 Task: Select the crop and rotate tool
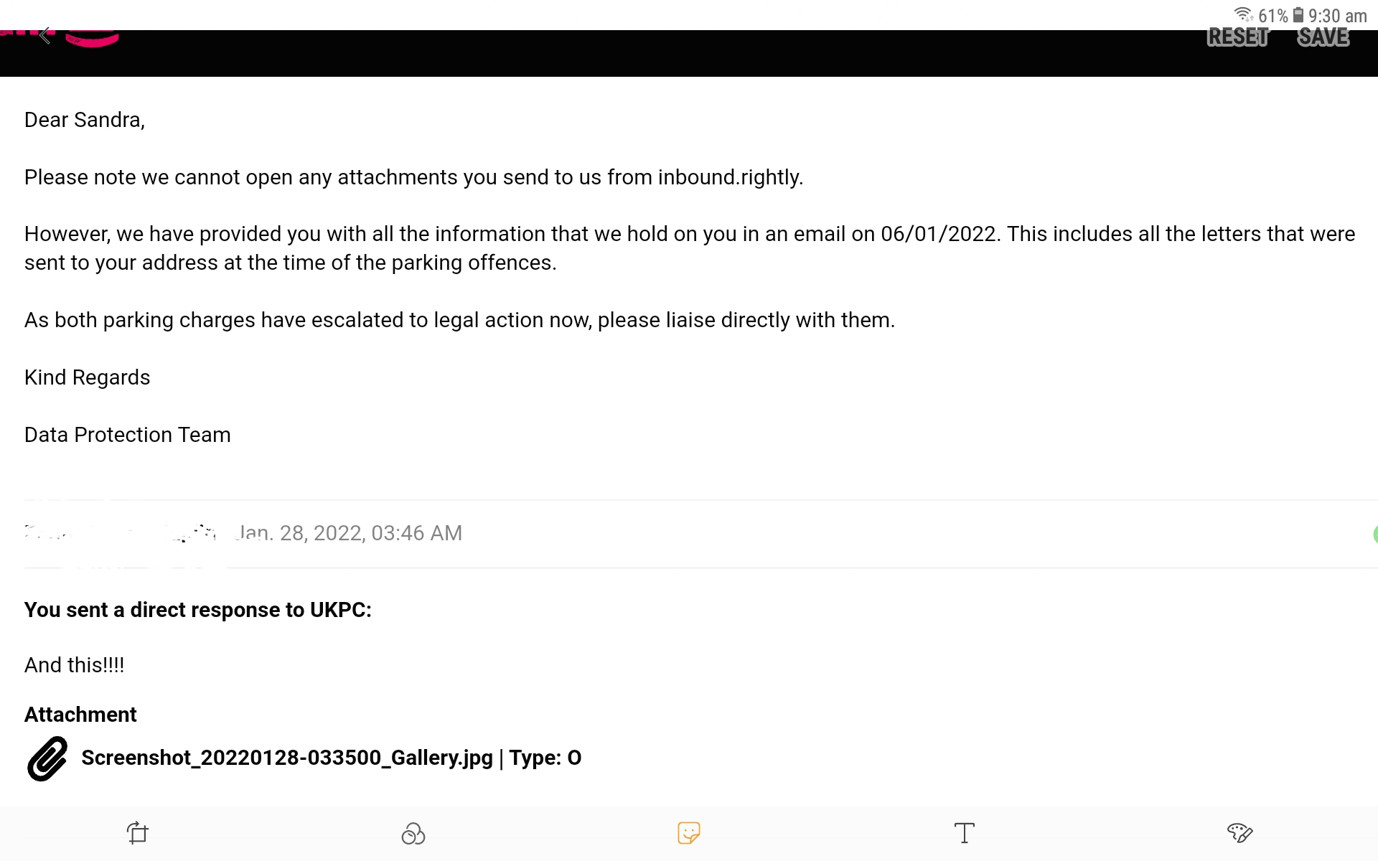click(137, 833)
